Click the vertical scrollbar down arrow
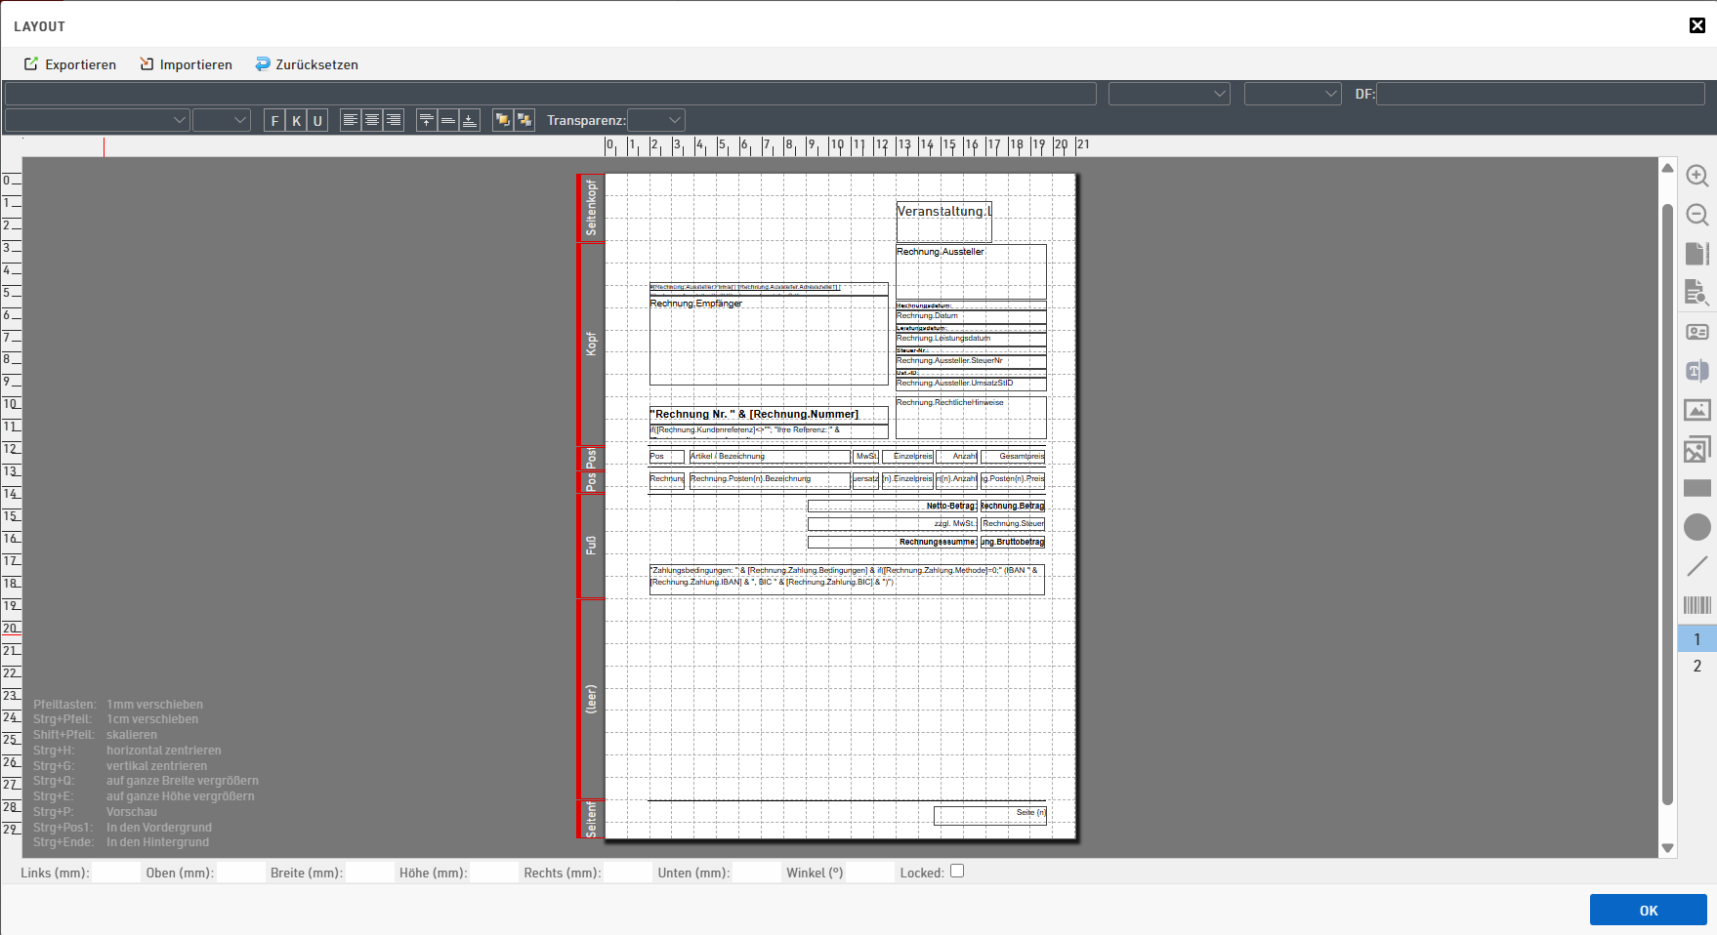Viewport: 1717px width, 935px height. pyautogui.click(x=1668, y=848)
